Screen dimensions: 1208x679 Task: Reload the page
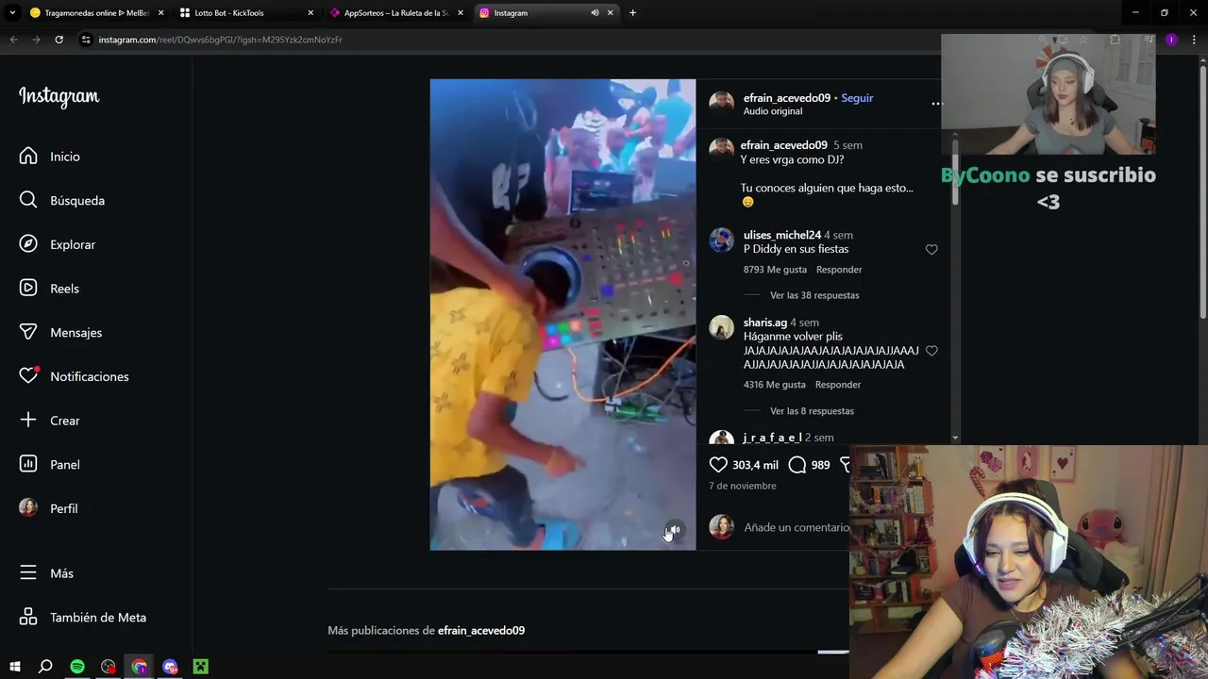point(59,40)
